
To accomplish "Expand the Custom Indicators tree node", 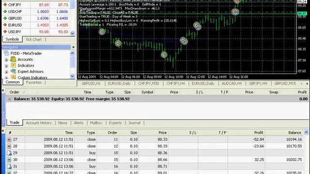I will coord(6,78).
